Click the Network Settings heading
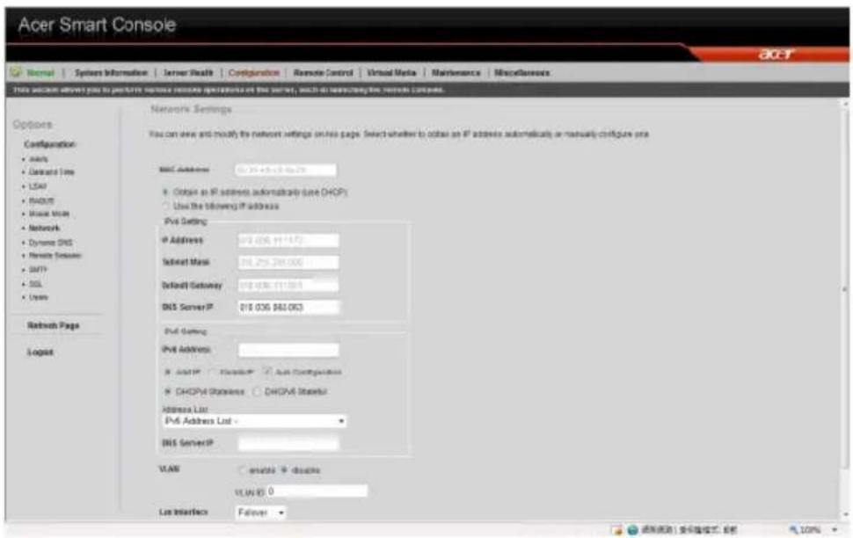Viewport: 853px width, 538px height. tap(191, 109)
